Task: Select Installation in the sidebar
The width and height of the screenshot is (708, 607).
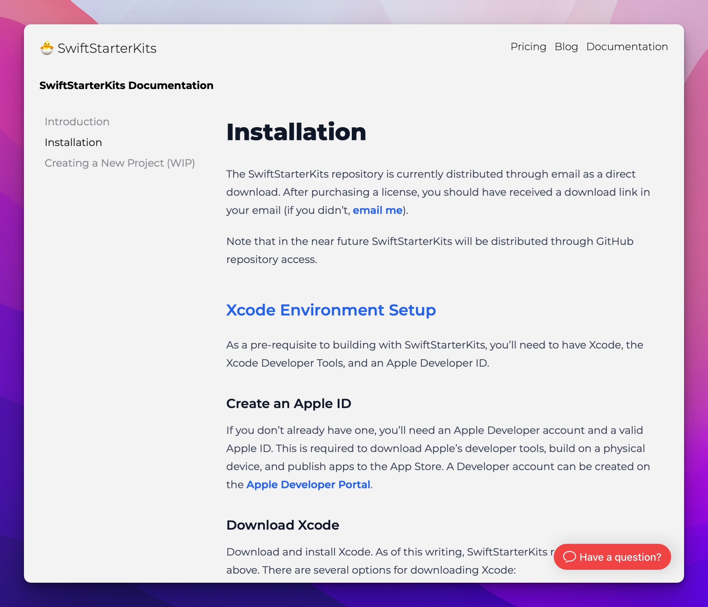Action: point(73,143)
